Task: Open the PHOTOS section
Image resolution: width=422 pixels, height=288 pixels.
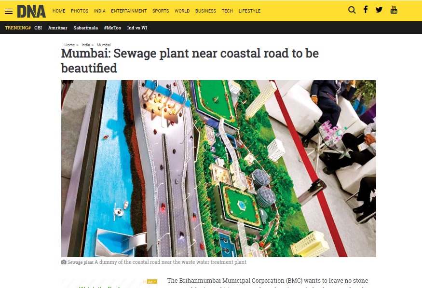Action: [80, 11]
